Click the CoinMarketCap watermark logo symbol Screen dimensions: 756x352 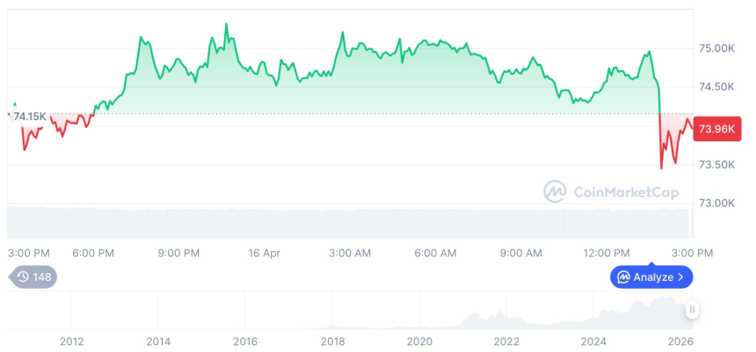pyautogui.click(x=556, y=191)
